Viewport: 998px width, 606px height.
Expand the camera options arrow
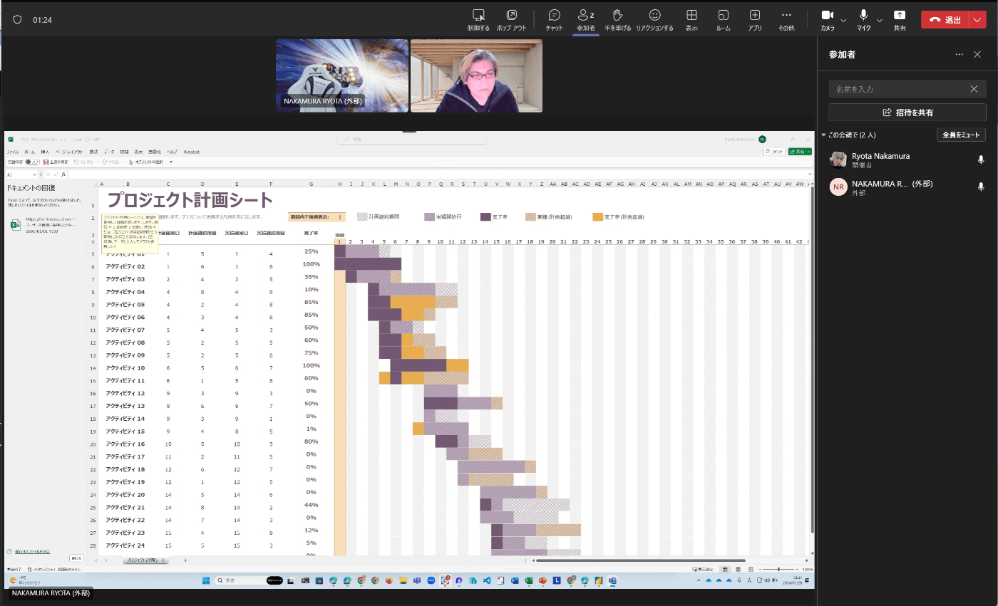click(x=843, y=20)
